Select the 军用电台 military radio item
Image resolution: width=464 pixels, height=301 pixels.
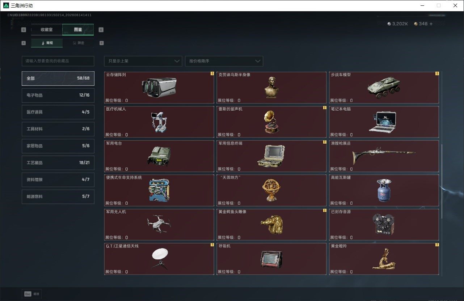[x=159, y=156]
